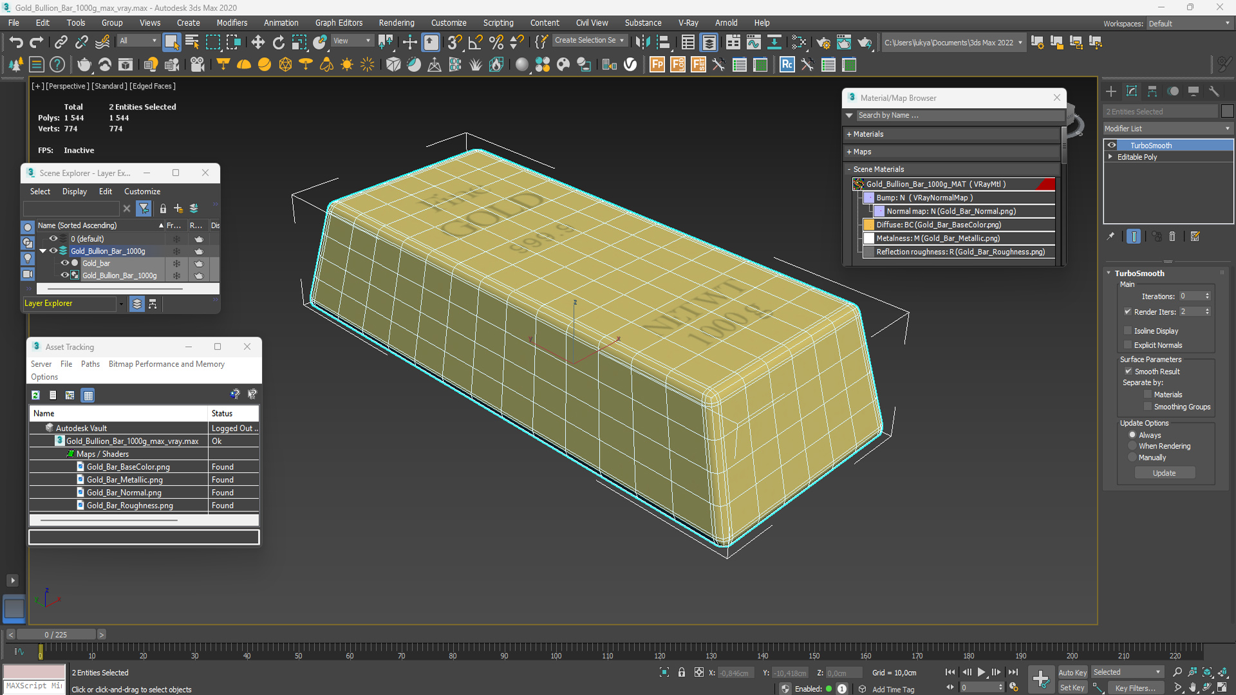Open the Create command panel tab
The image size is (1236, 695).
click(x=1111, y=91)
